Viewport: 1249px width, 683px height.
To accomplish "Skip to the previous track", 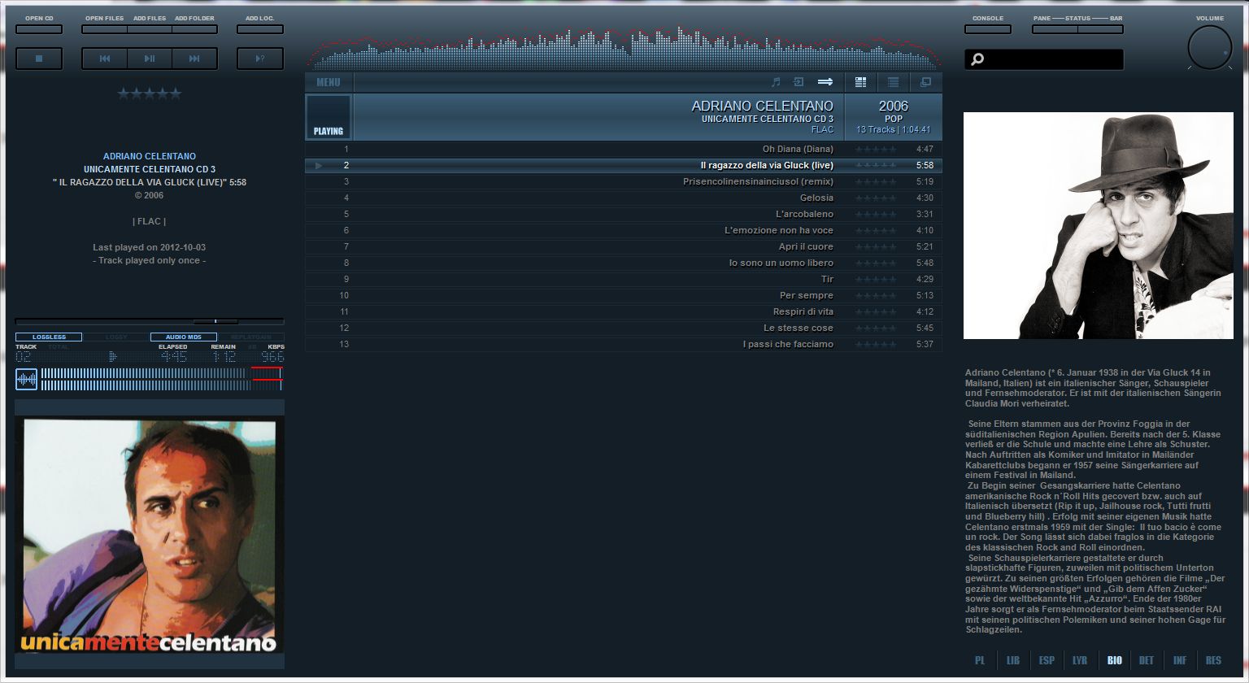I will [104, 59].
